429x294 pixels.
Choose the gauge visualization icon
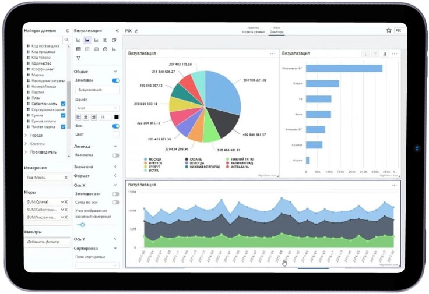[x=105, y=49]
